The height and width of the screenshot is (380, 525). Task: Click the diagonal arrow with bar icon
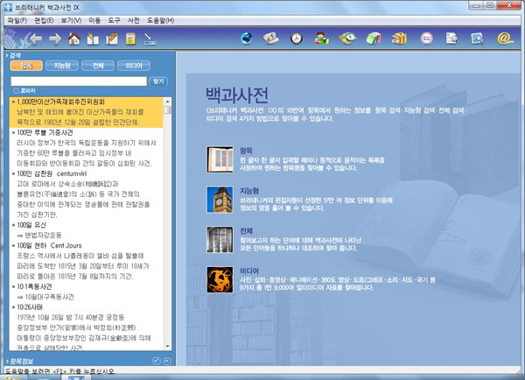point(150,39)
